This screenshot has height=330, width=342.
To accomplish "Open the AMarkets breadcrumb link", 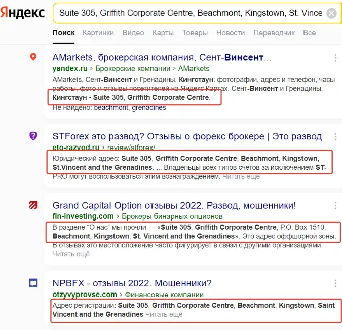I will pos(194,69).
